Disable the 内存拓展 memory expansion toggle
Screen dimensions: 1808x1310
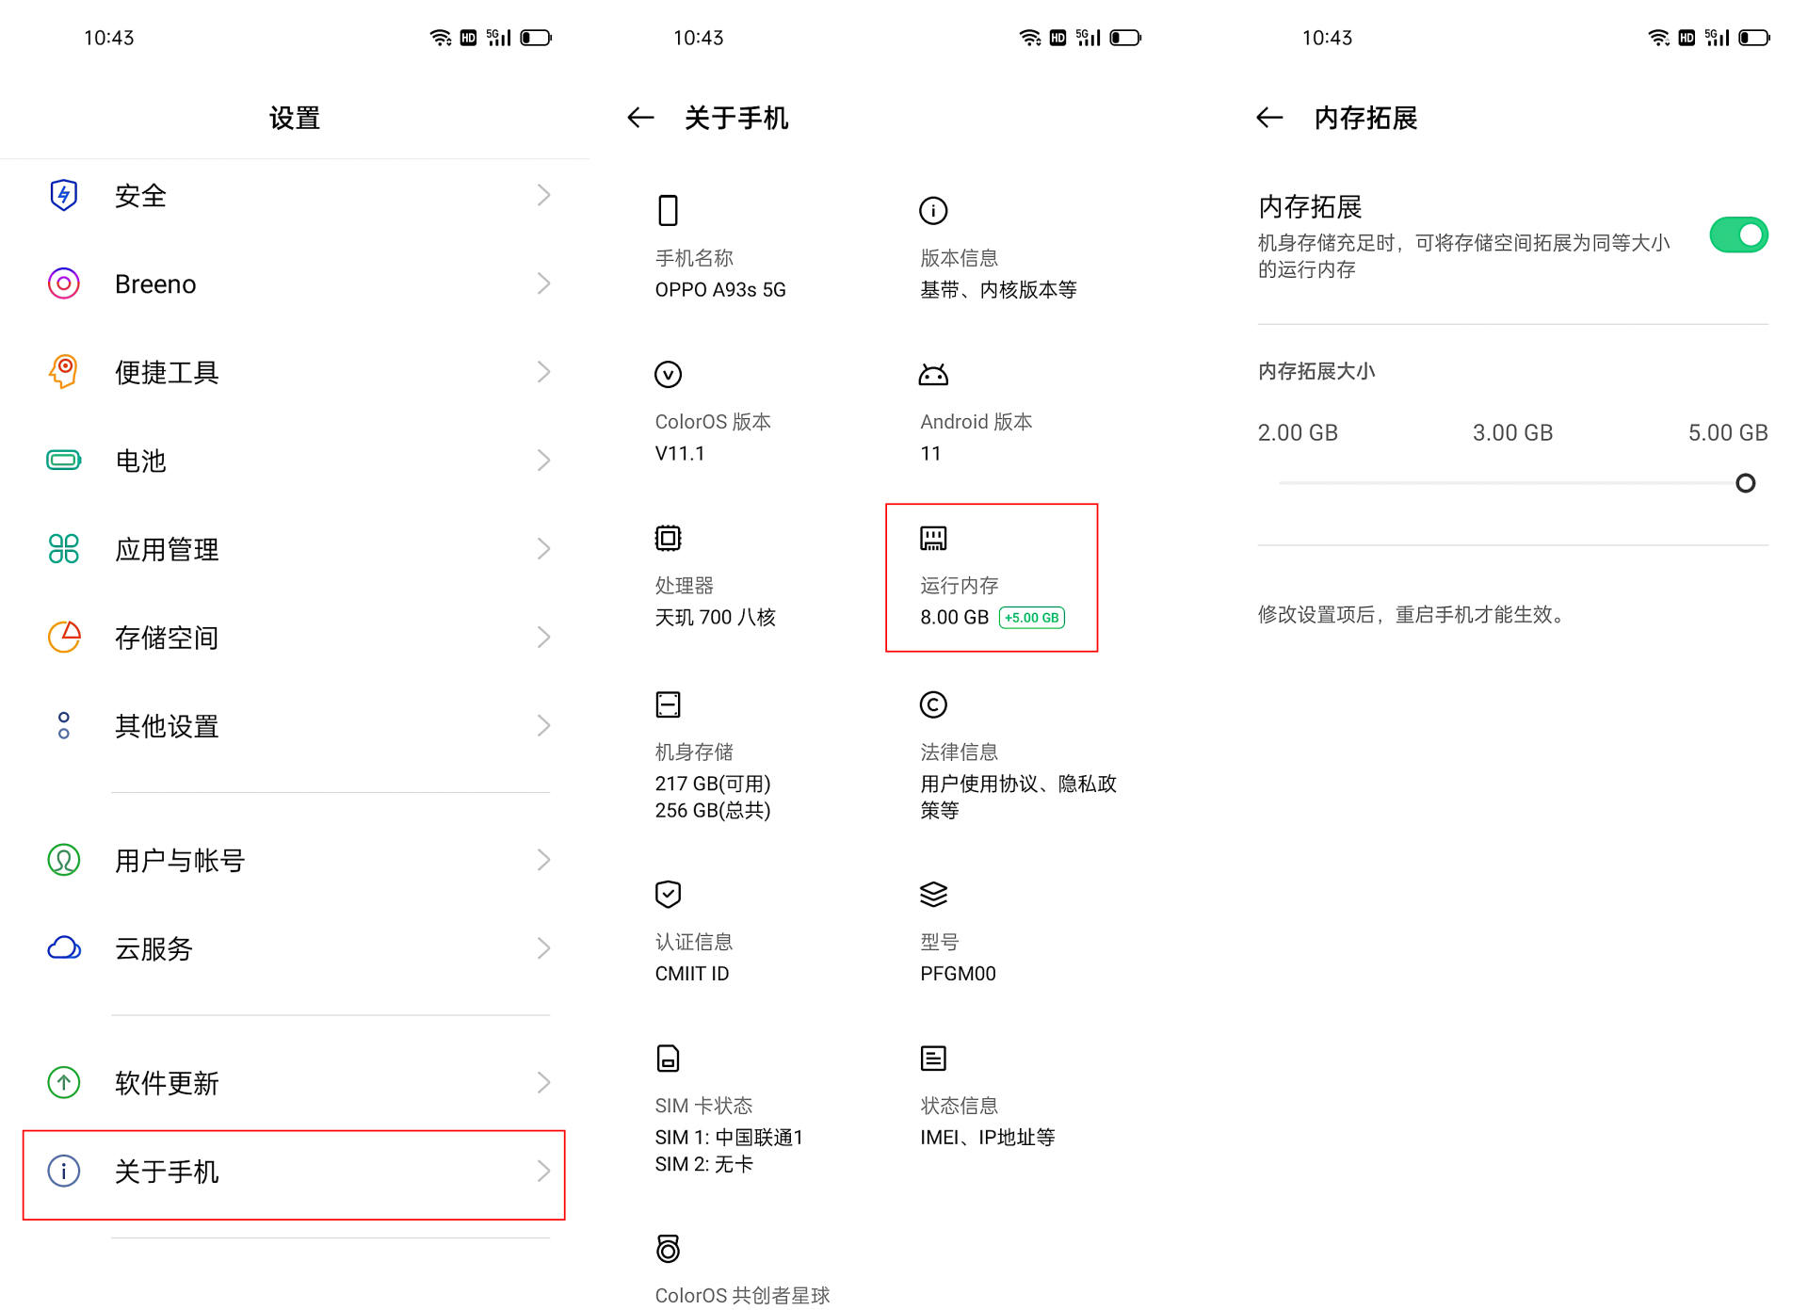pos(1738,235)
